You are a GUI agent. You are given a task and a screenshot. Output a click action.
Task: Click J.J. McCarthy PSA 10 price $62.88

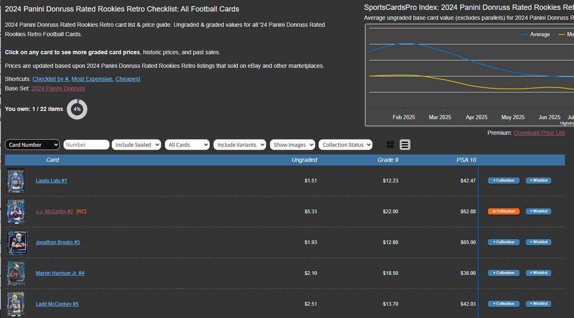pyautogui.click(x=468, y=212)
